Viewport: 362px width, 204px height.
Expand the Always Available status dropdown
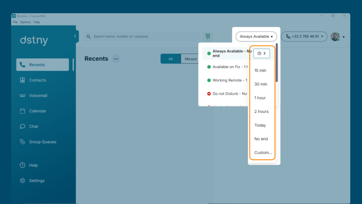coord(256,36)
